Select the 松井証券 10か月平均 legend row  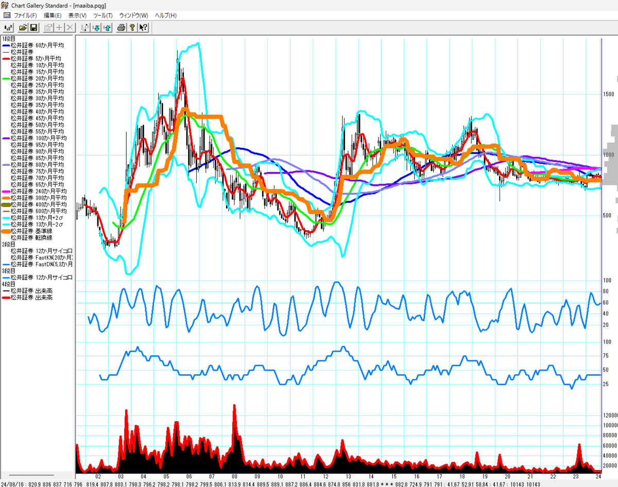pyautogui.click(x=37, y=65)
